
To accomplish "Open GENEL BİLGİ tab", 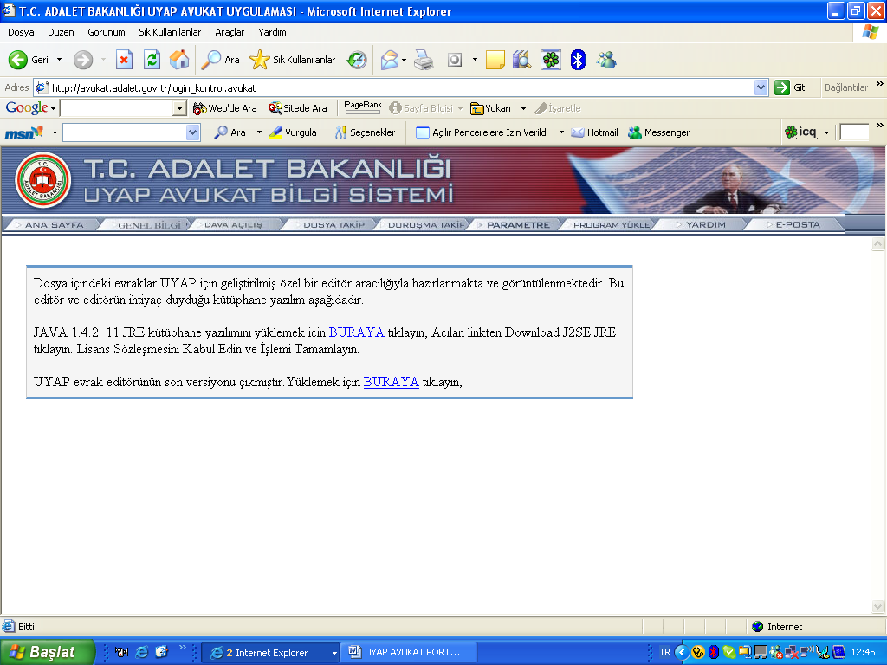I will point(149,224).
